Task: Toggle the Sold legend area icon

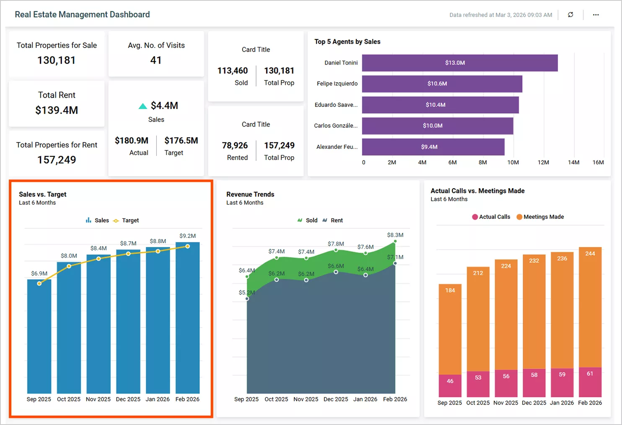Action: coord(300,220)
